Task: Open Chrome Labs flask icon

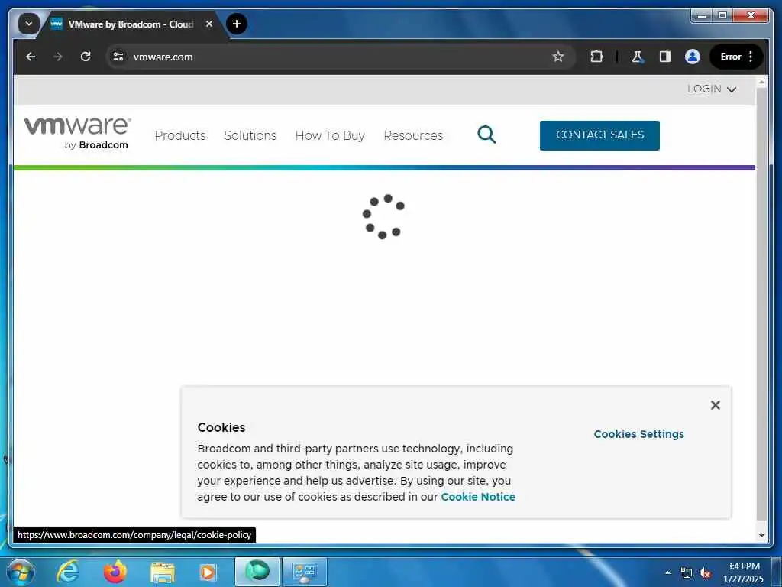Action: pyautogui.click(x=638, y=57)
